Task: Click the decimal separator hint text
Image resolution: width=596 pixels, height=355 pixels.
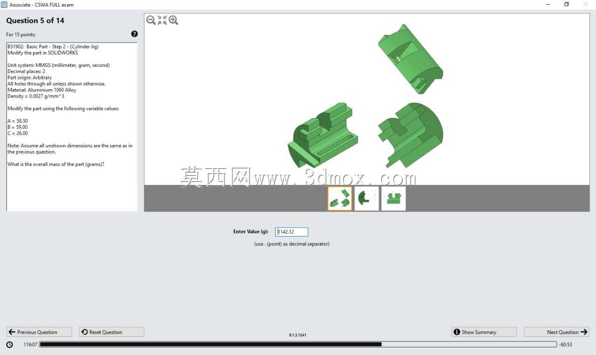Action: pos(292,244)
